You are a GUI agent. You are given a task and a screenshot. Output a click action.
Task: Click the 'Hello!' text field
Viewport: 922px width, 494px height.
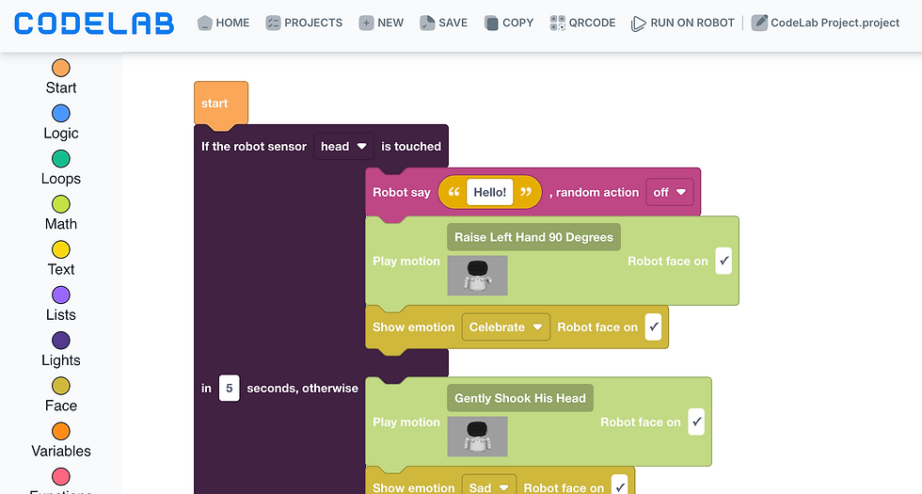coord(490,192)
